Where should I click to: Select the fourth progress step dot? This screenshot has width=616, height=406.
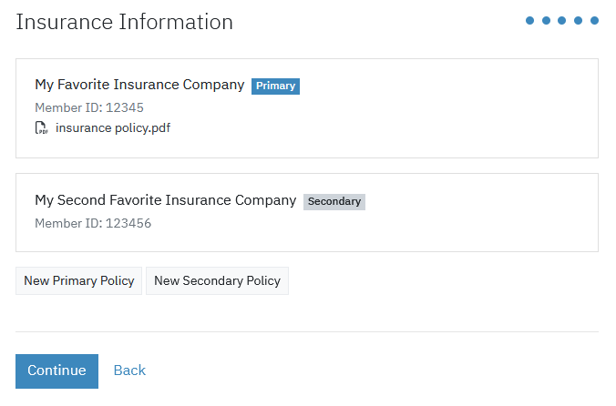click(578, 20)
